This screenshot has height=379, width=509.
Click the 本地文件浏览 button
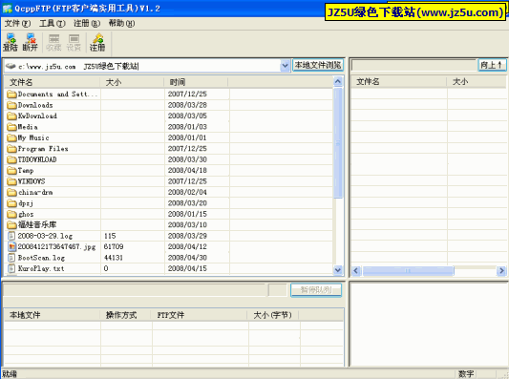[318, 65]
